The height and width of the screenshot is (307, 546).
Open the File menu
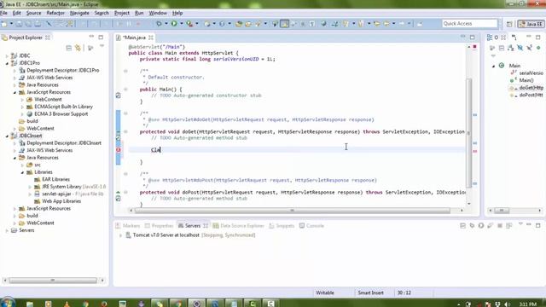(x=3, y=13)
